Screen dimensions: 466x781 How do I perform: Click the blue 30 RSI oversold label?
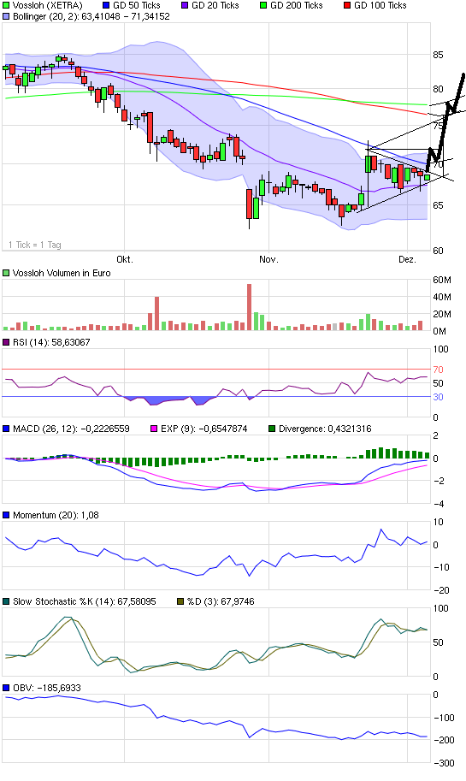438,397
